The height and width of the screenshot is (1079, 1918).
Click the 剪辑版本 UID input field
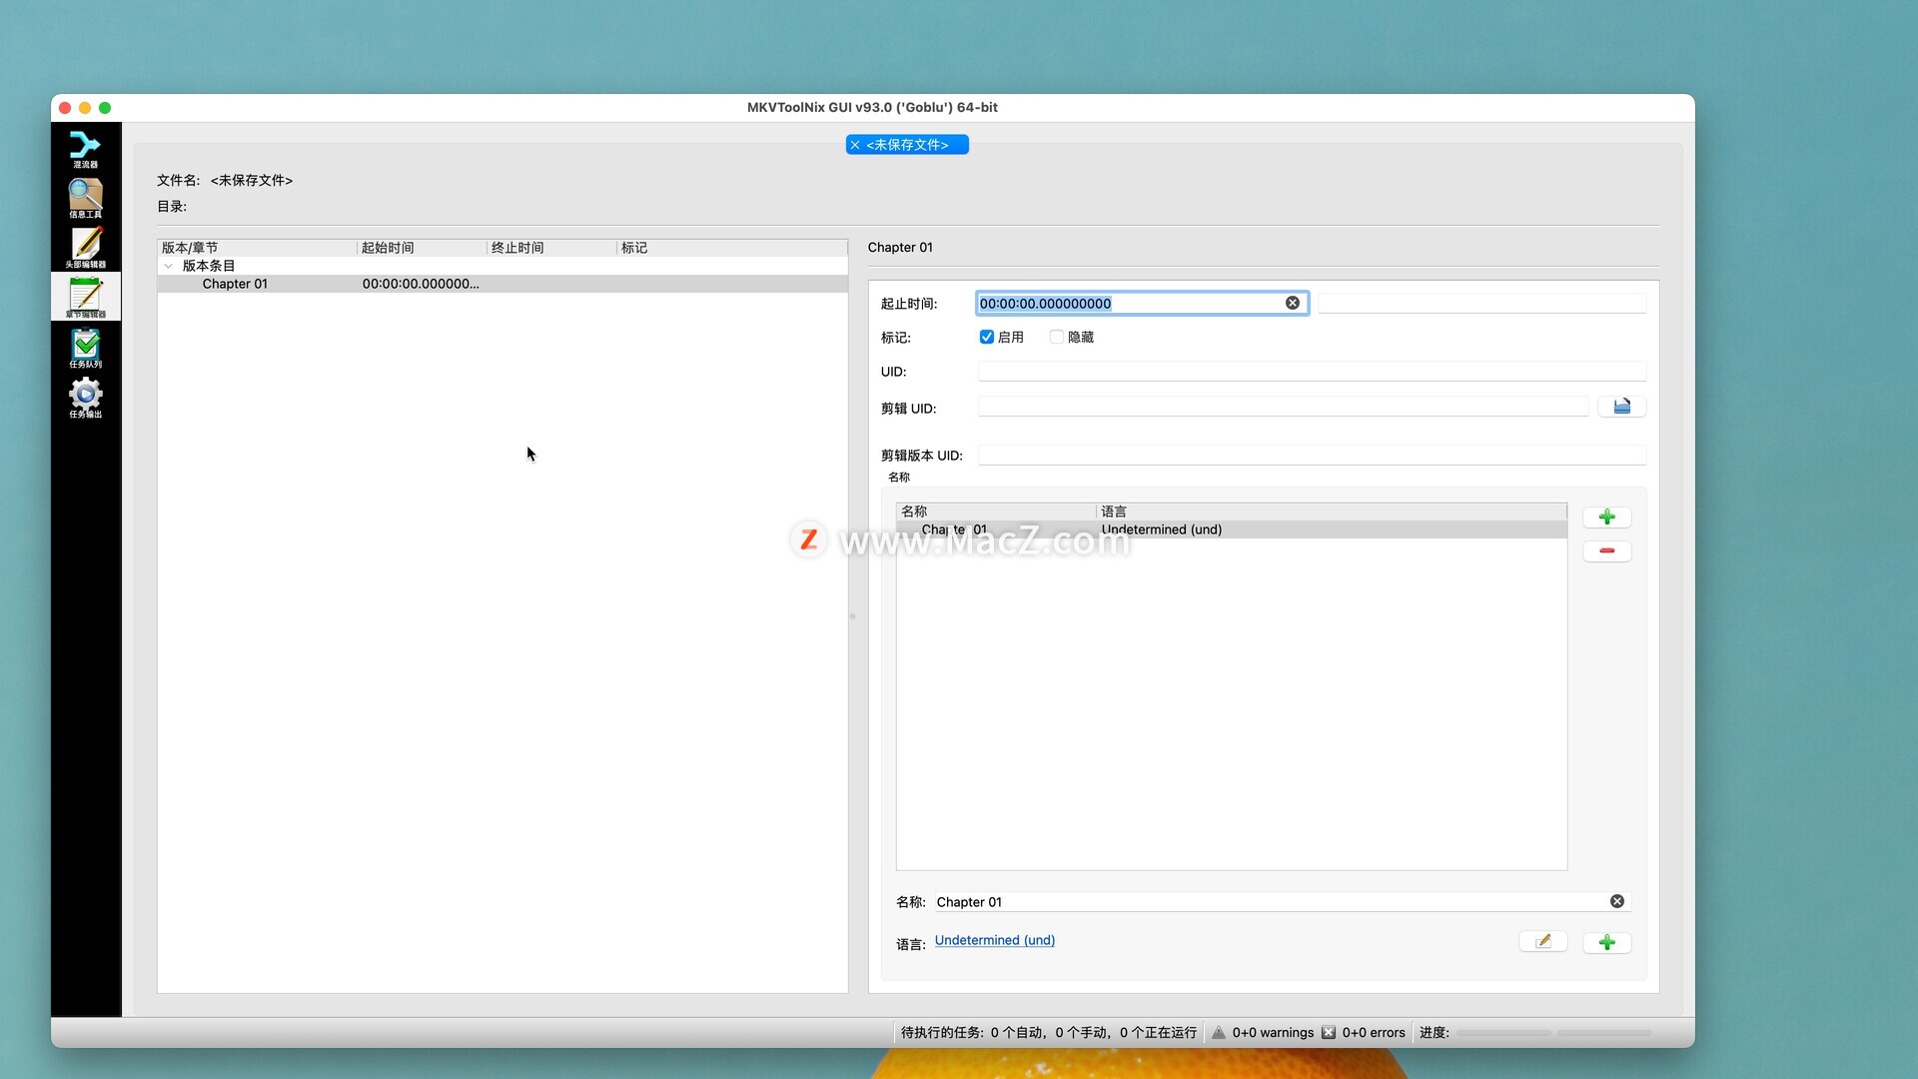tap(1312, 456)
